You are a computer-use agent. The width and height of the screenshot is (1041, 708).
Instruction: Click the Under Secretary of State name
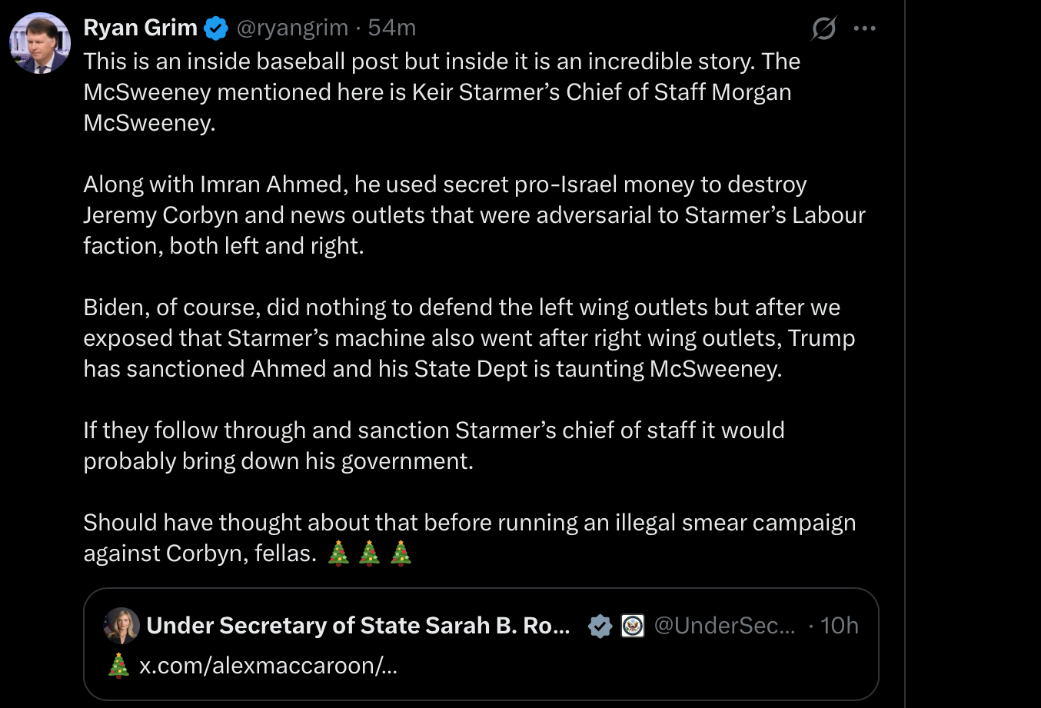point(358,626)
